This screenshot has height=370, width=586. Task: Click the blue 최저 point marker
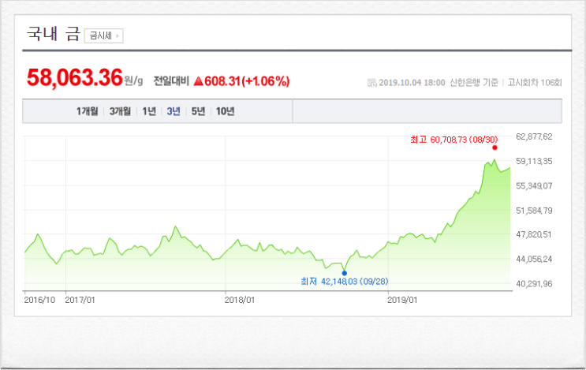(x=344, y=273)
